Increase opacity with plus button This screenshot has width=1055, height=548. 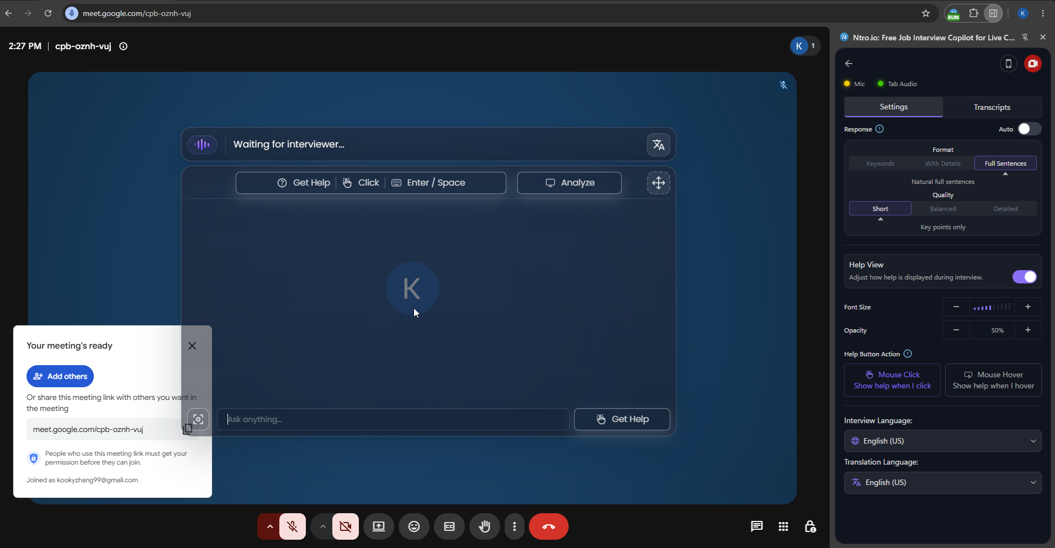(1028, 330)
